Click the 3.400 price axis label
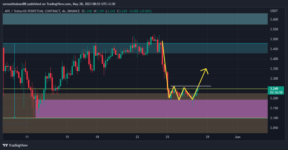288x150 pixels. pyautogui.click(x=274, y=59)
